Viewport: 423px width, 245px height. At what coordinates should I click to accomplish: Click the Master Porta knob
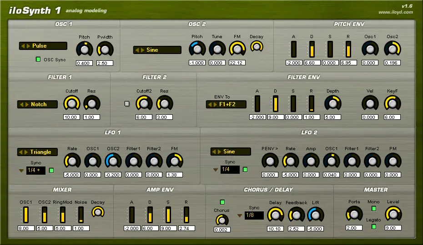pyautogui.click(x=354, y=214)
